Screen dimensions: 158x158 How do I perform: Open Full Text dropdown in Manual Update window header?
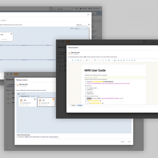pos(146,42)
